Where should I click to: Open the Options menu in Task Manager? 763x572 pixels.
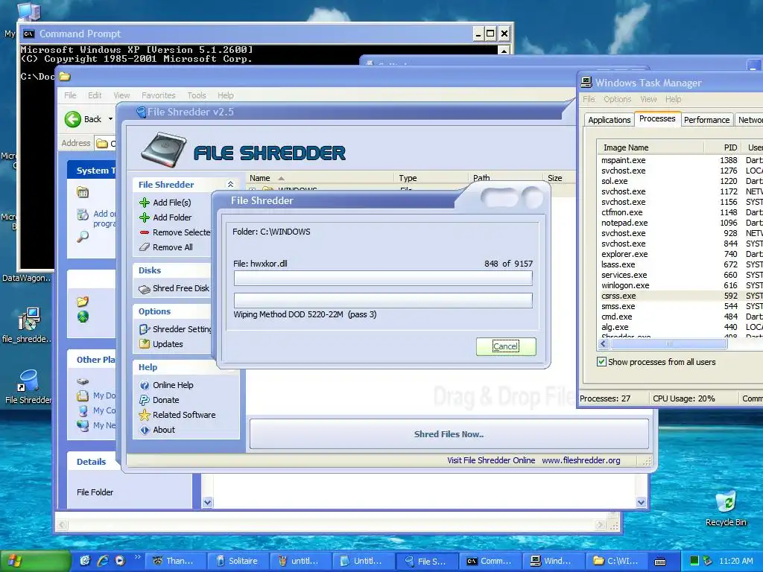[617, 99]
